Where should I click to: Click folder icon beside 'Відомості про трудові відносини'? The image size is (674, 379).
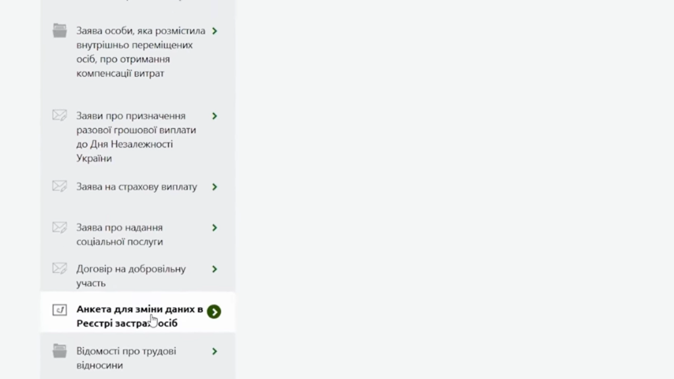(x=60, y=351)
